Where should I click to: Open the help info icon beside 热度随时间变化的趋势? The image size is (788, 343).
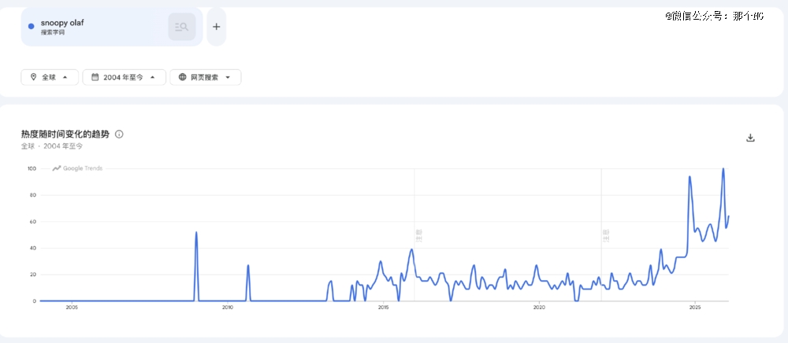(x=119, y=135)
